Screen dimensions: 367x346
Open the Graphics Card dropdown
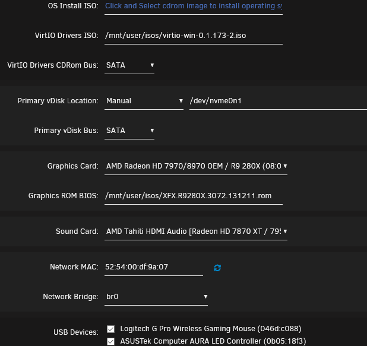click(196, 166)
